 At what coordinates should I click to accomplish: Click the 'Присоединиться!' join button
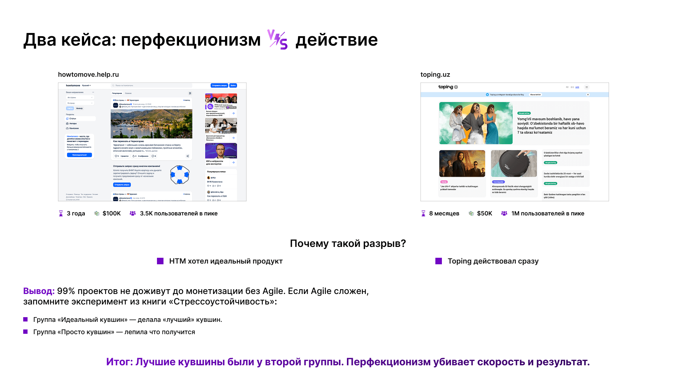(79, 155)
